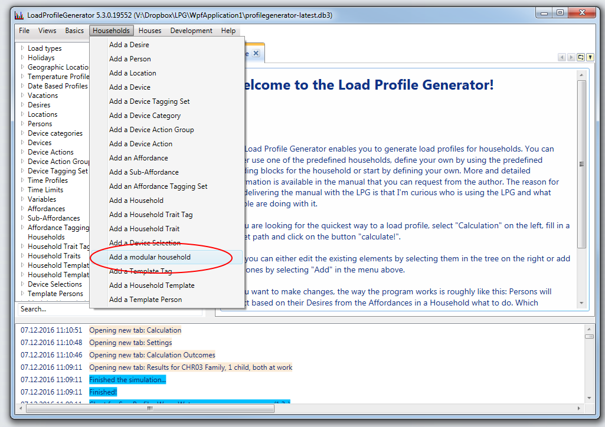Click the tab window layout icon

click(581, 57)
